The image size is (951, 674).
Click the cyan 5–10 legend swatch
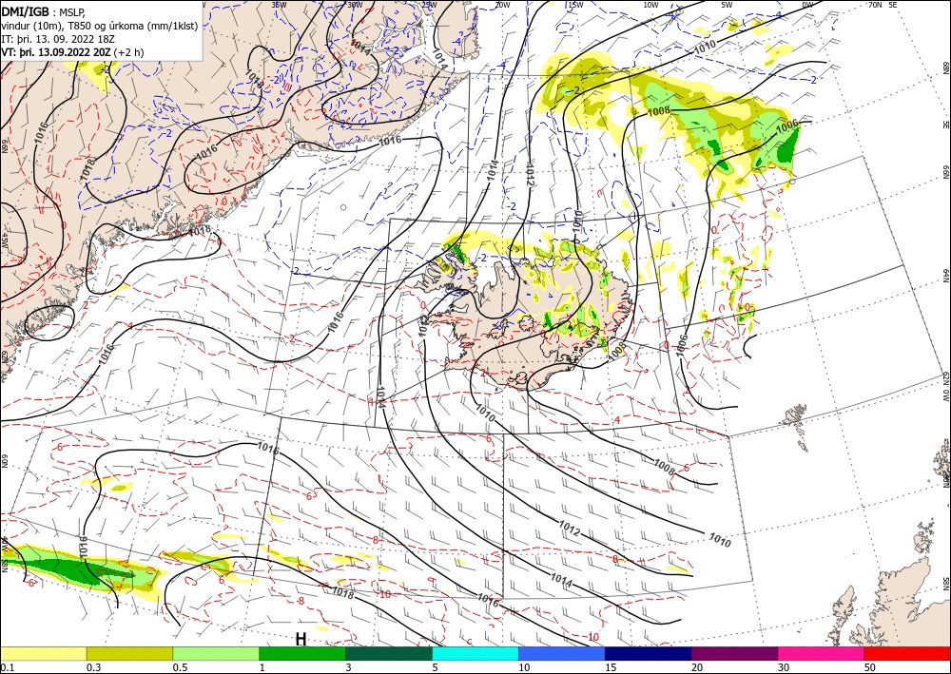(x=475, y=653)
